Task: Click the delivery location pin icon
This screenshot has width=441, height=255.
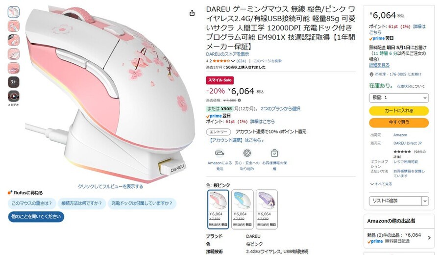Action: tap(371, 75)
